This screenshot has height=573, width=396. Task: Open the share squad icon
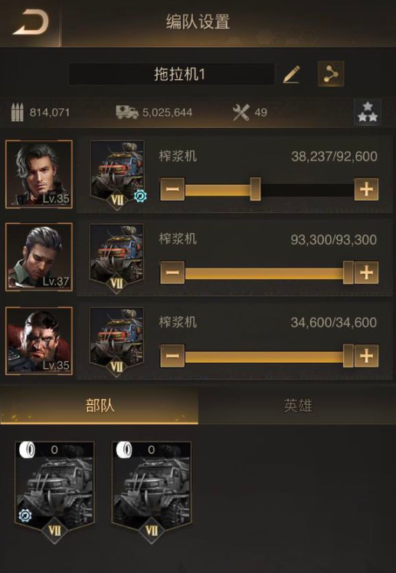pos(331,74)
